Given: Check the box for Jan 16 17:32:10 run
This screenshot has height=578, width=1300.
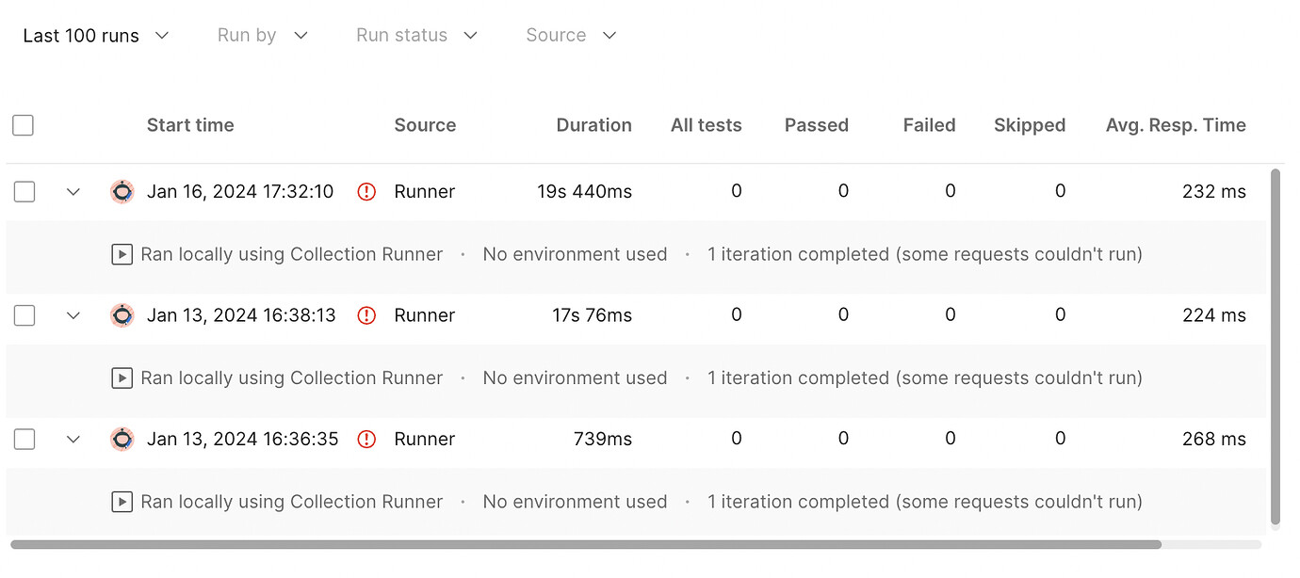Looking at the screenshot, I should [x=24, y=192].
